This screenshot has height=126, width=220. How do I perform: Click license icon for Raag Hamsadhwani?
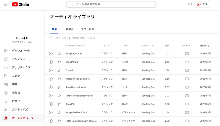click(187, 87)
